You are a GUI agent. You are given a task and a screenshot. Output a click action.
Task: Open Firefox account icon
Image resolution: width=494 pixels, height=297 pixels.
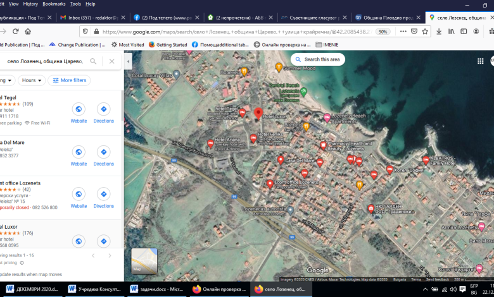(476, 32)
